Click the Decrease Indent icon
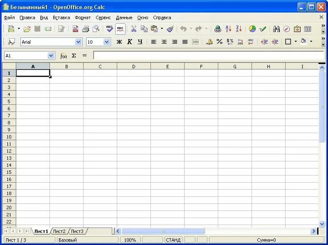Screen dimensions: 328x245 [264, 42]
